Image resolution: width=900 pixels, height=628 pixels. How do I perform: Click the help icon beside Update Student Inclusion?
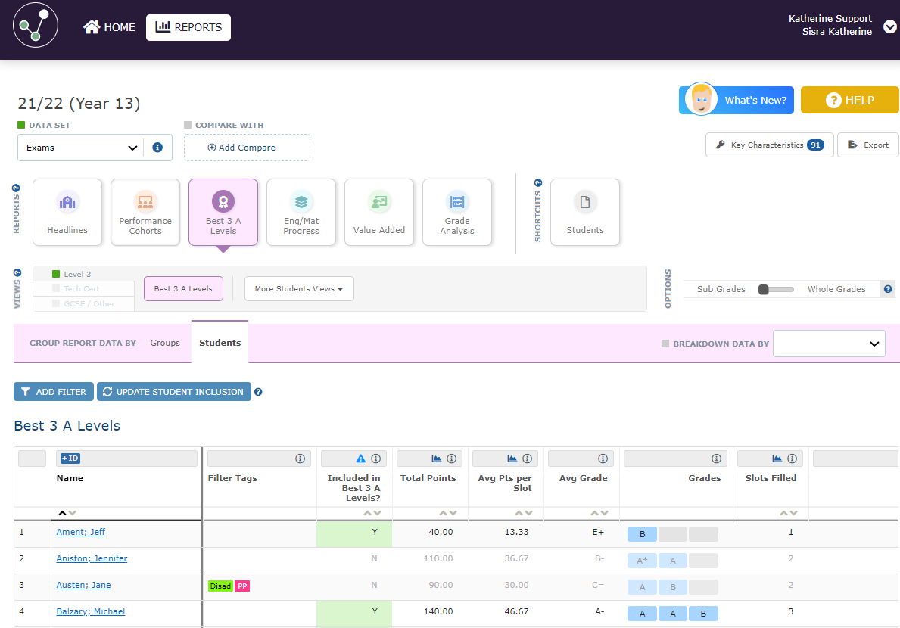[x=258, y=392]
